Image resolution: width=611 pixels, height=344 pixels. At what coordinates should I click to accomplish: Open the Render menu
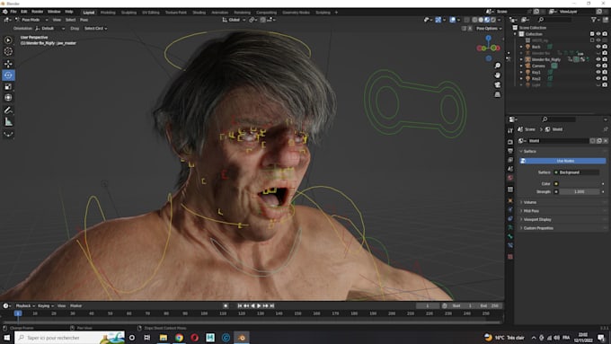point(38,12)
